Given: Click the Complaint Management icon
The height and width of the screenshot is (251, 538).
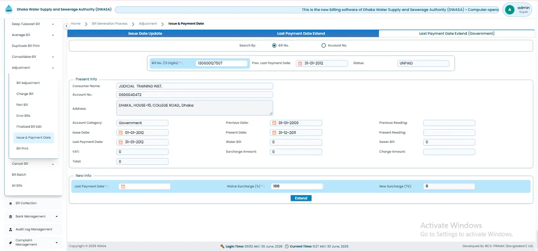Looking at the screenshot, I should (x=11, y=242).
